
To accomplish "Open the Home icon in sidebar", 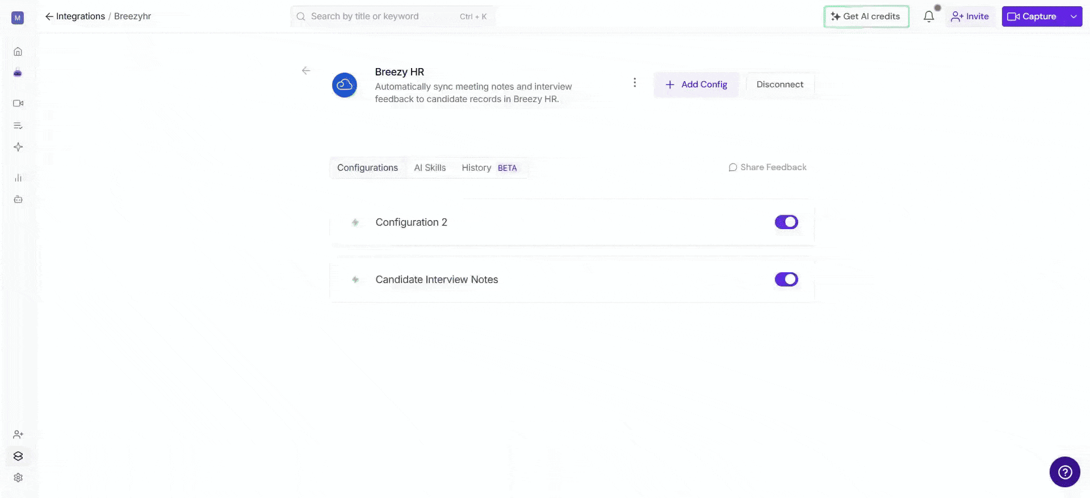I will tap(18, 52).
